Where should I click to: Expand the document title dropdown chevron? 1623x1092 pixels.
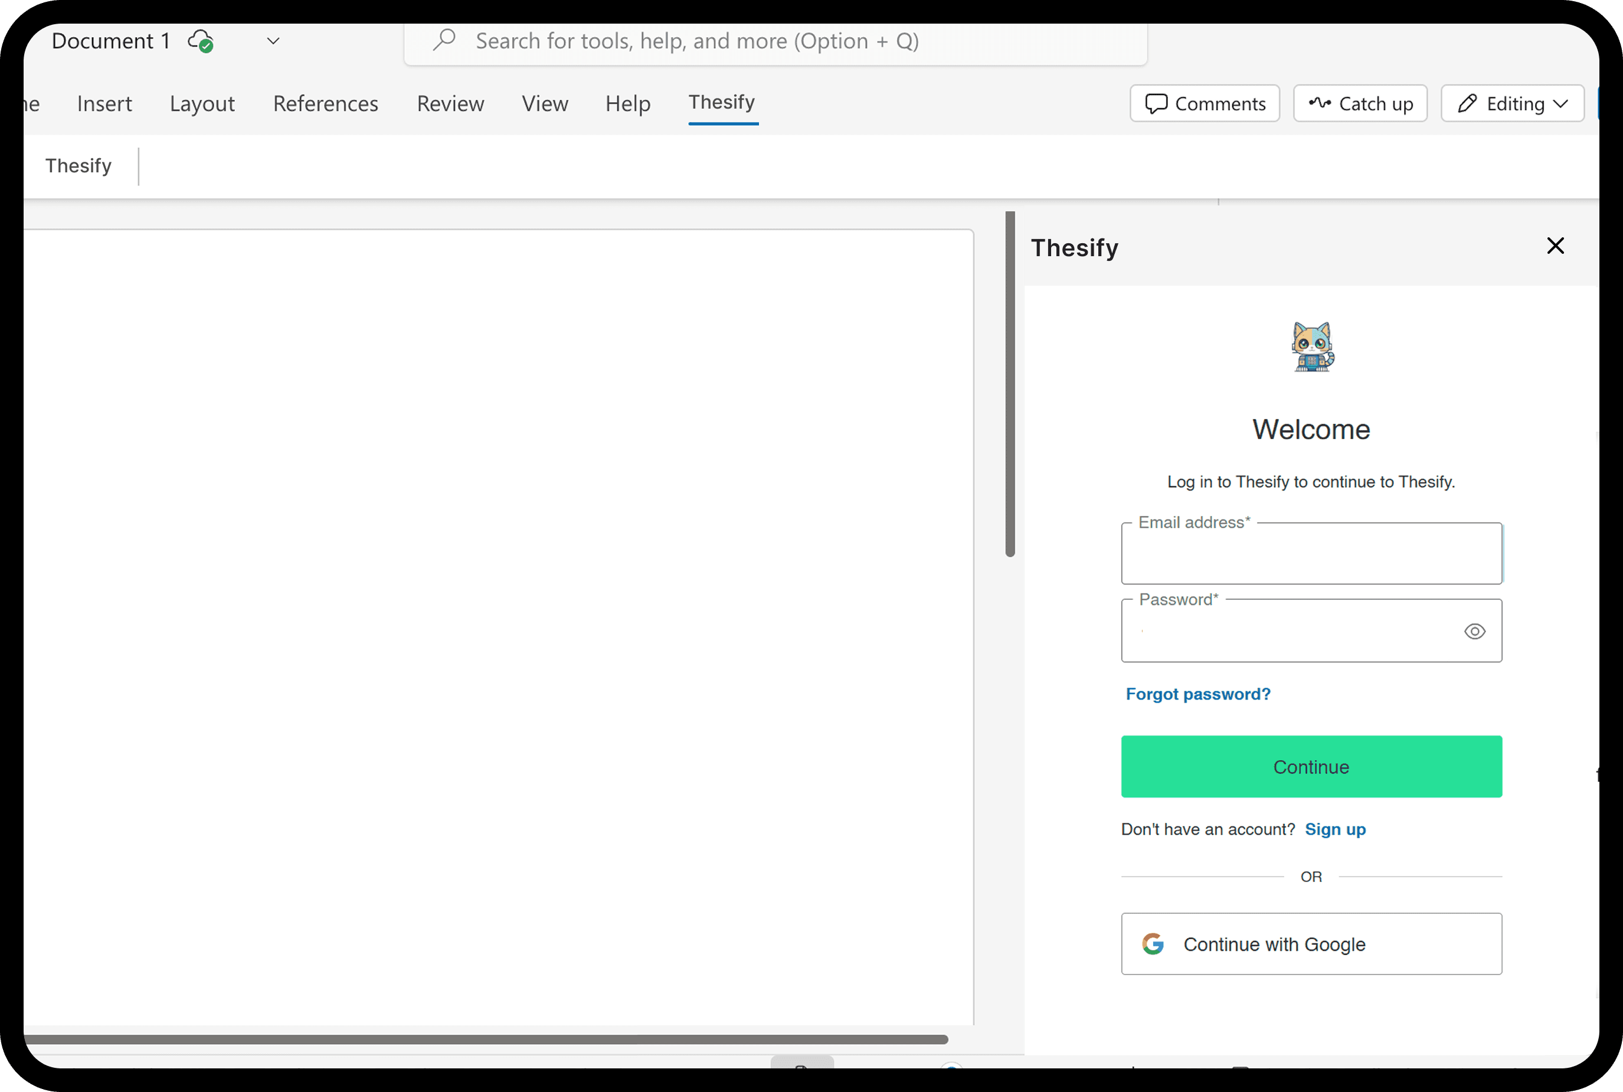[x=274, y=41]
